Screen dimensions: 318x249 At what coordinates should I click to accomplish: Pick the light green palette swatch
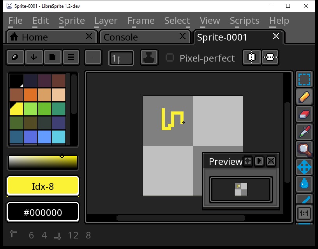point(30,109)
